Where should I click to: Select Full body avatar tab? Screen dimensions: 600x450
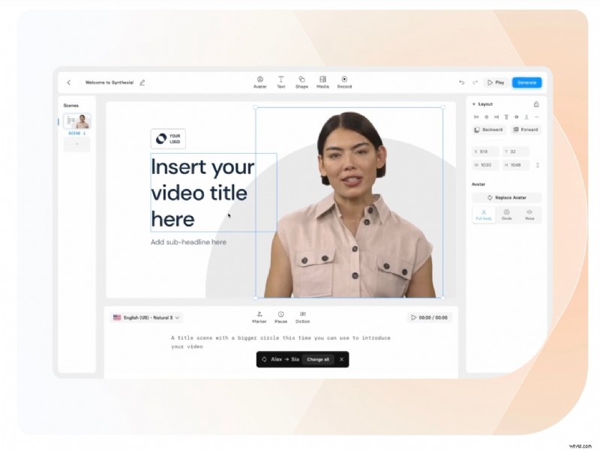click(484, 214)
